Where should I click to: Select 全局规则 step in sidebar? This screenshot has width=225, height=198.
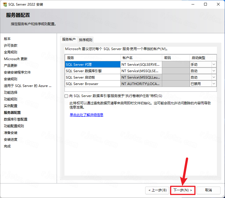11,52
